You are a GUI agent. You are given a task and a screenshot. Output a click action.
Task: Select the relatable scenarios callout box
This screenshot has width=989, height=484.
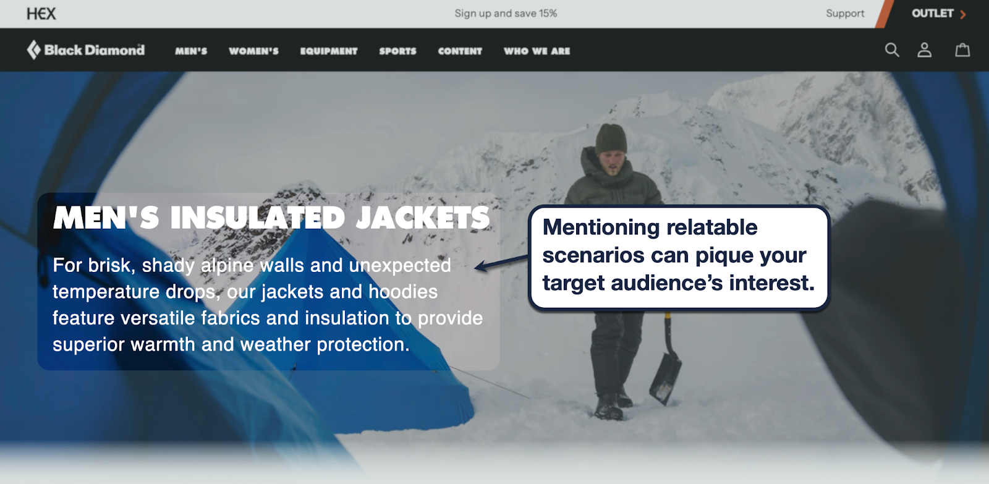[x=679, y=257]
